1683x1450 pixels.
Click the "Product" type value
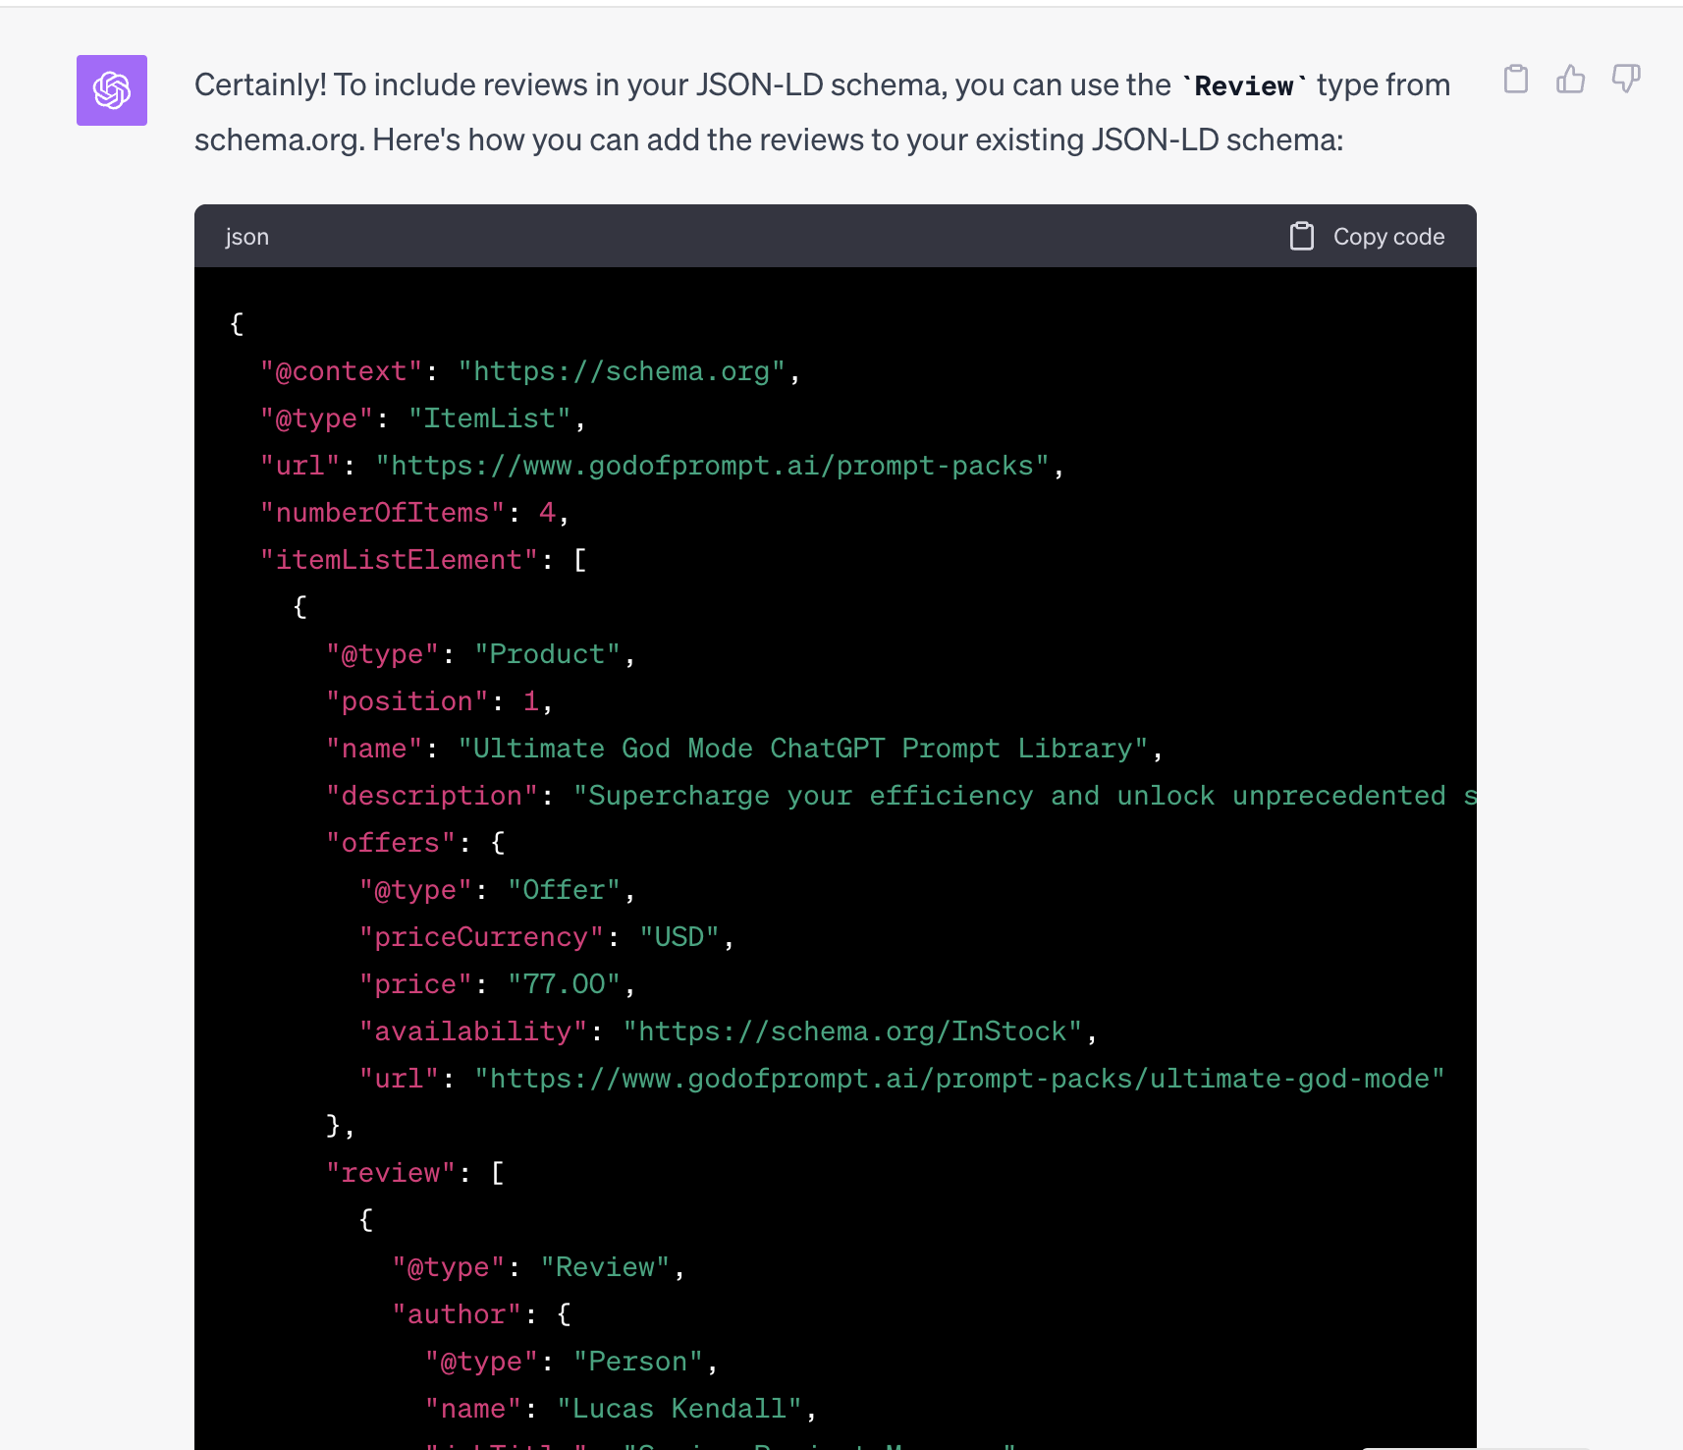tap(548, 654)
